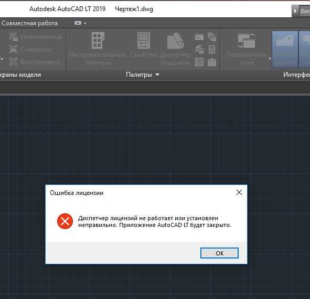The image size is (310, 299).
Task: Click Переключить окна button
Action: 246,49
